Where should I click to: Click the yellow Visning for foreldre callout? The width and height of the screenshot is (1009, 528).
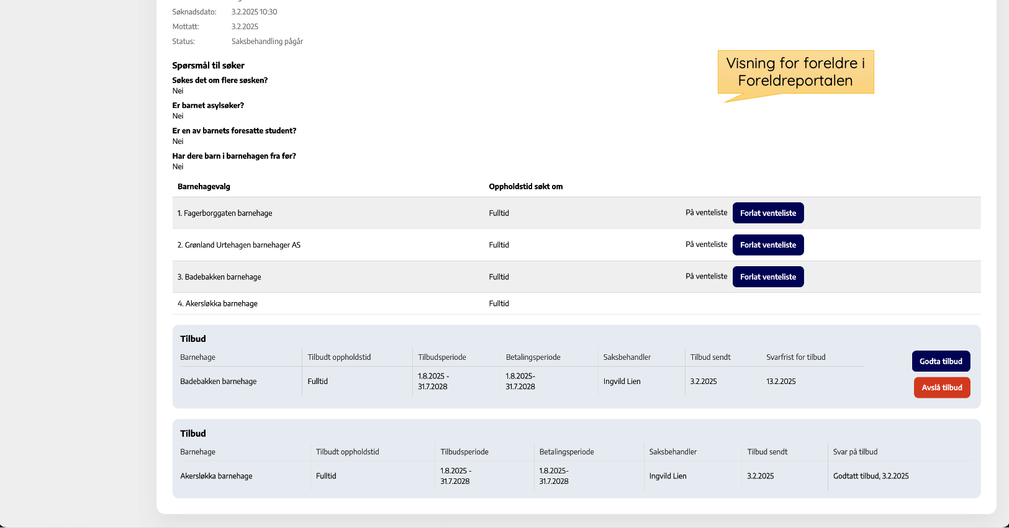point(795,72)
